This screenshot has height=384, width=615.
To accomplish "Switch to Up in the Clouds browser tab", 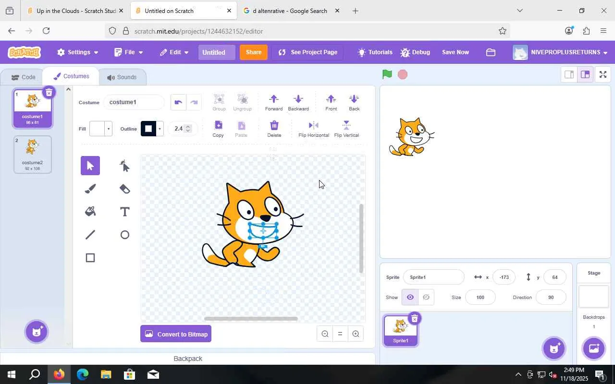I will click(x=76, y=11).
